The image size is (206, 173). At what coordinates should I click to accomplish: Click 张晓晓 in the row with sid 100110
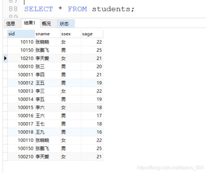pyautogui.click(x=42, y=140)
